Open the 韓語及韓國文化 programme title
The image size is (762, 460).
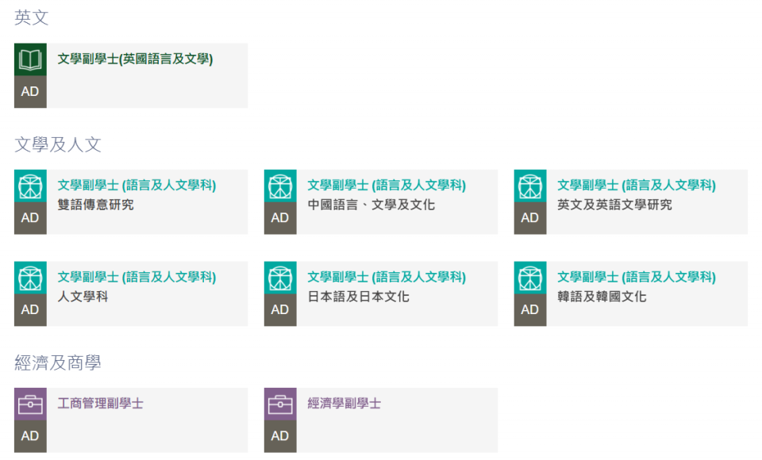tap(602, 297)
